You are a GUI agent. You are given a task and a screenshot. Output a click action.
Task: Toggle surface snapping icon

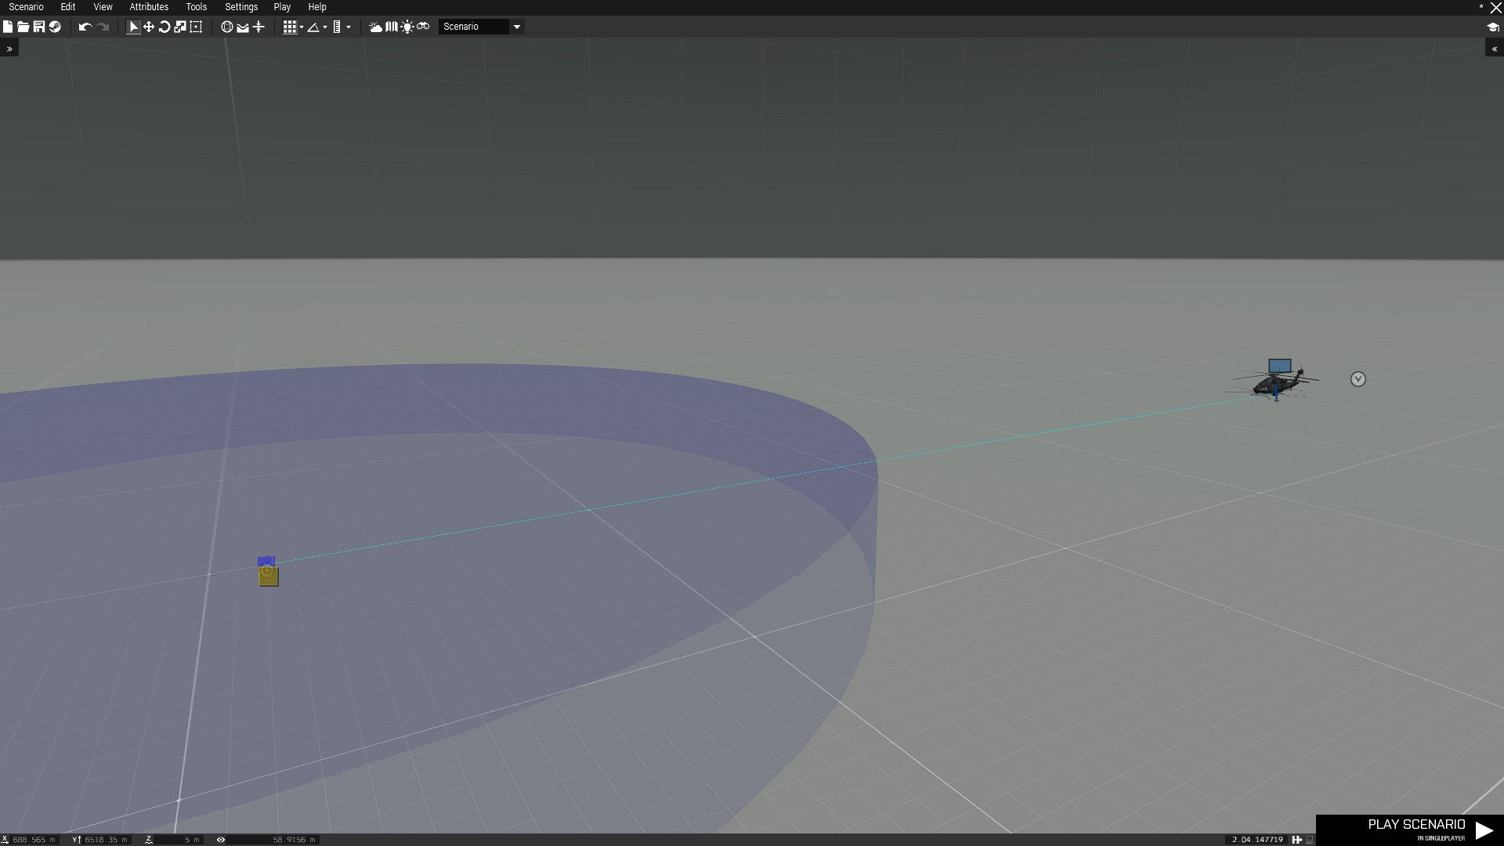pos(243,27)
